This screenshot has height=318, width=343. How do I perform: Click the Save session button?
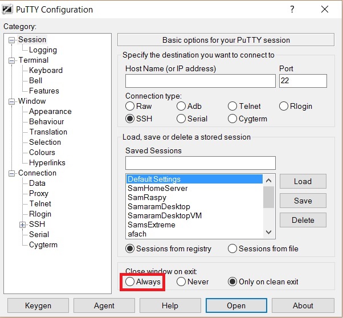(x=303, y=201)
